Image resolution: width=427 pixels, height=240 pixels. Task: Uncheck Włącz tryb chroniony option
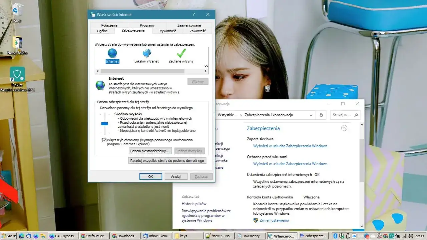pyautogui.click(x=104, y=140)
